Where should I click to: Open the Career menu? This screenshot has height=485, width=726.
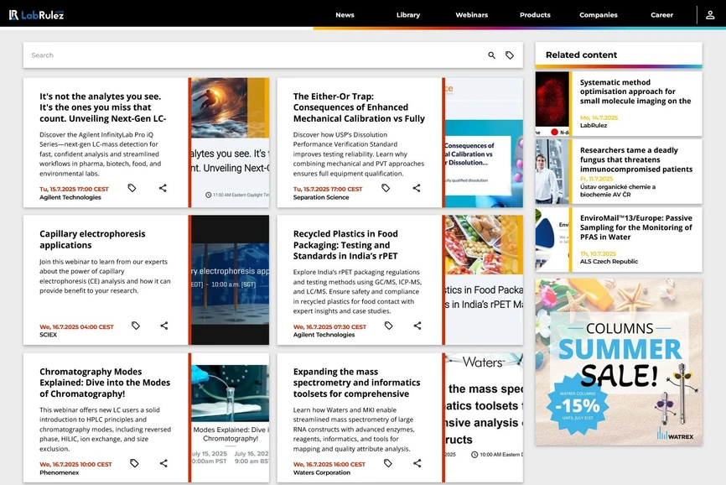click(x=661, y=15)
